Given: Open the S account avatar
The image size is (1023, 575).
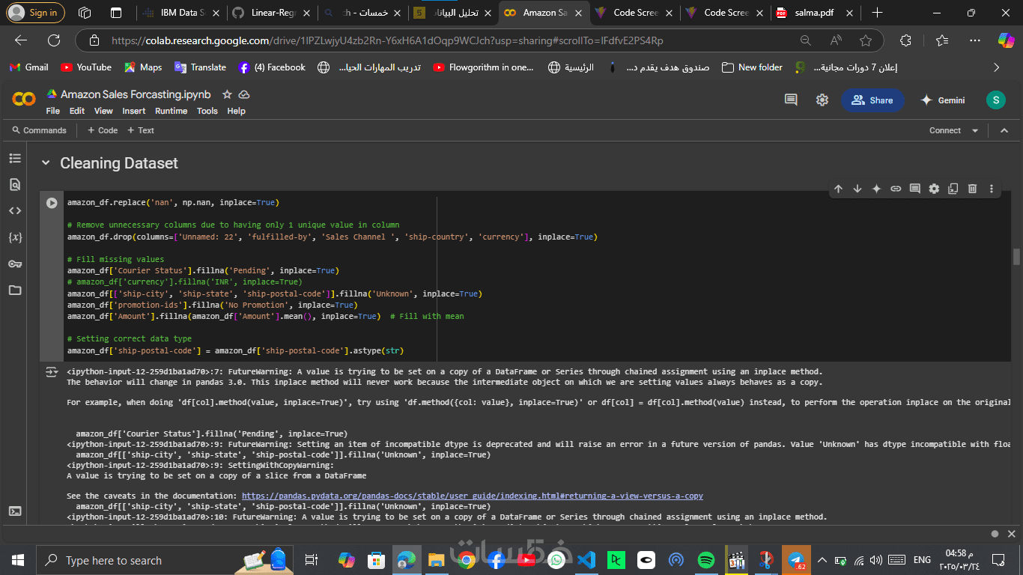Looking at the screenshot, I should coord(995,100).
